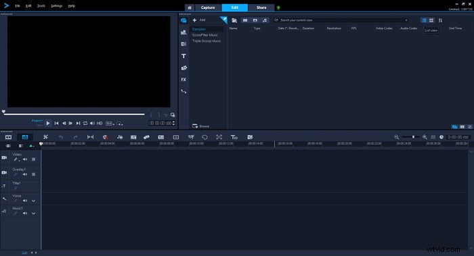Viewport: 474px width, 256px height.
Task: Toggle showing audio files in library
Action: coord(265,20)
